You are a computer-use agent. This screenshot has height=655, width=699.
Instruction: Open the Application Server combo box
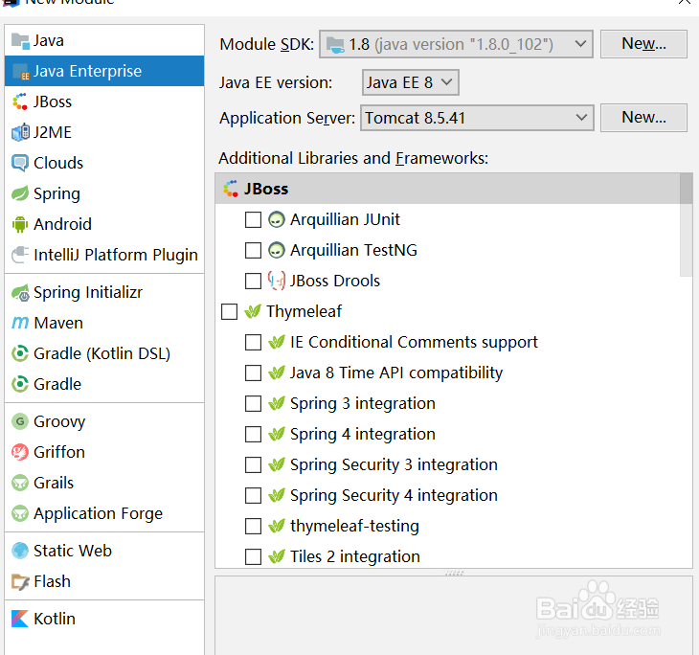point(477,118)
